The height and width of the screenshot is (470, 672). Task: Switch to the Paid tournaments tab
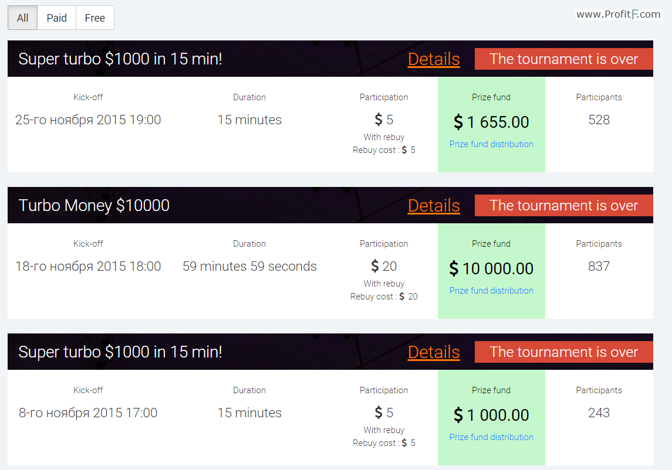point(56,18)
